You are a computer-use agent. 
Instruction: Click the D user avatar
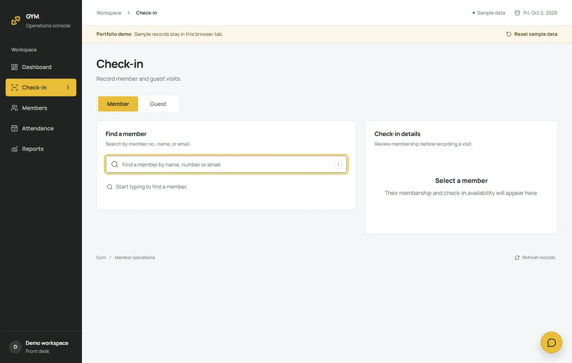[x=15, y=347]
